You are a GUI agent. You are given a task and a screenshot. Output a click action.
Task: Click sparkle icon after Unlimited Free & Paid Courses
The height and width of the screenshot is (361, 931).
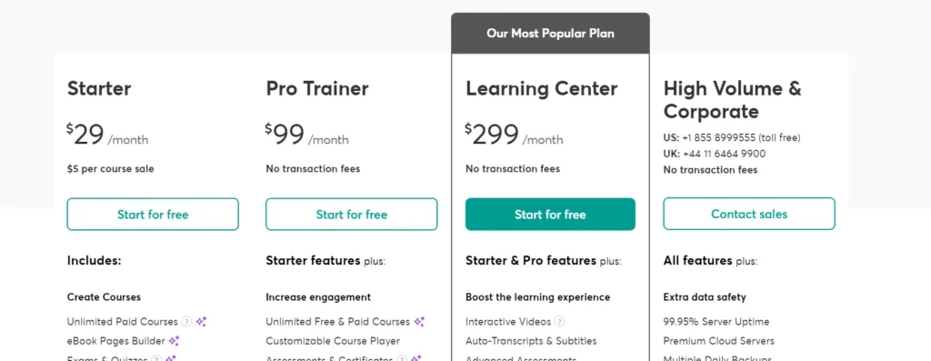coord(419,322)
